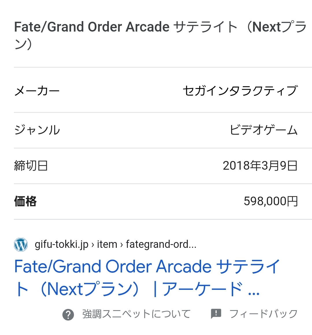Image resolution: width=312 pixels, height=335 pixels.
Task: Click the trailing ellipsis of the blue result title
Action: pyautogui.click(x=254, y=291)
